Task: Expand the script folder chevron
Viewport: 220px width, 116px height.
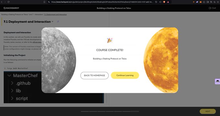Action: (12, 98)
